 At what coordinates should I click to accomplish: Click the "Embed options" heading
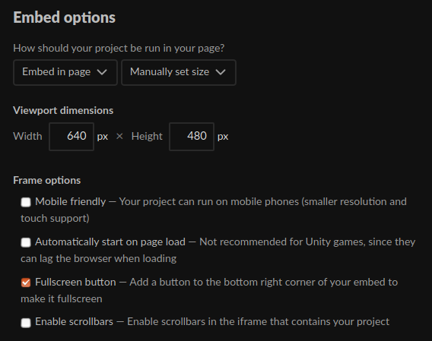[x=64, y=17]
